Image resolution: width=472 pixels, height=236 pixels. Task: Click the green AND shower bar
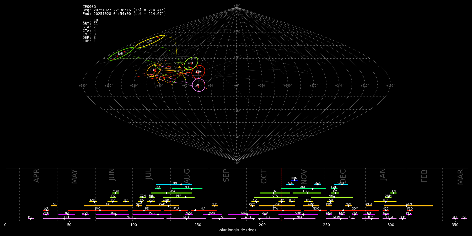[303, 189]
